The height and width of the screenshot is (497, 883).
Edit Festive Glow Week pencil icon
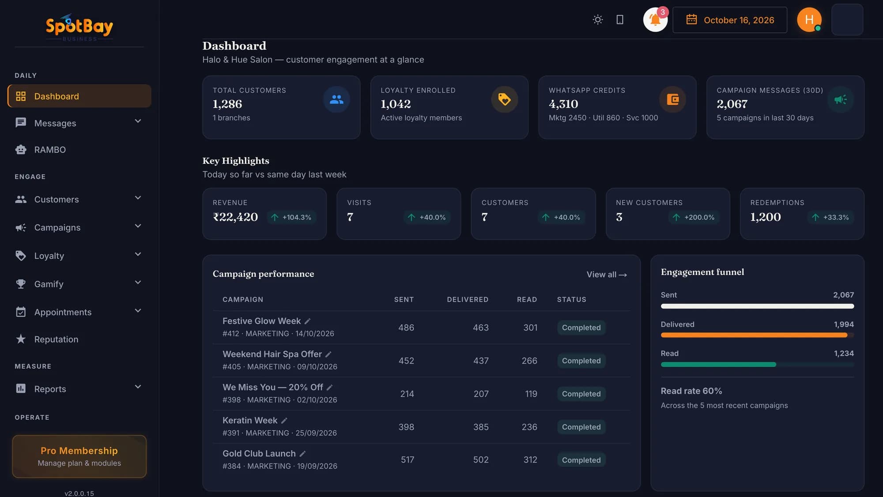click(x=308, y=321)
